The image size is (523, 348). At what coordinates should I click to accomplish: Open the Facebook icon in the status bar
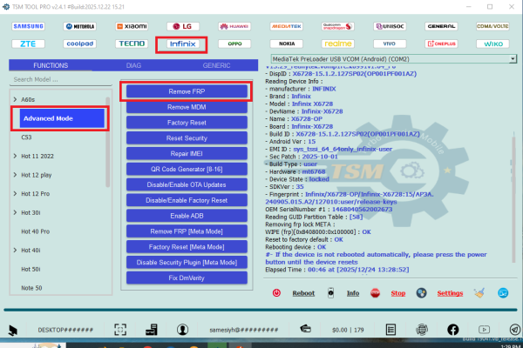click(x=452, y=330)
